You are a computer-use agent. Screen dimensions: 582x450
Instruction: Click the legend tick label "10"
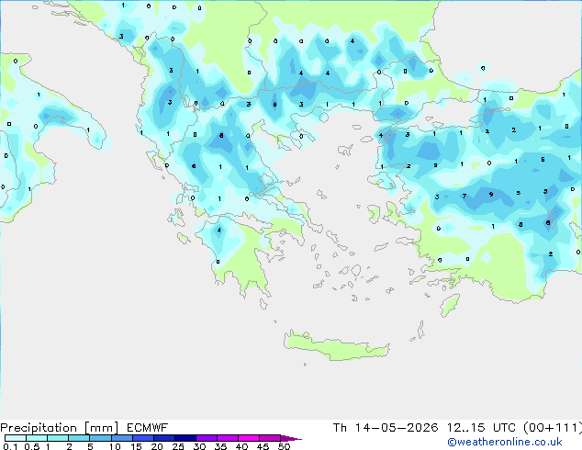coord(115,446)
